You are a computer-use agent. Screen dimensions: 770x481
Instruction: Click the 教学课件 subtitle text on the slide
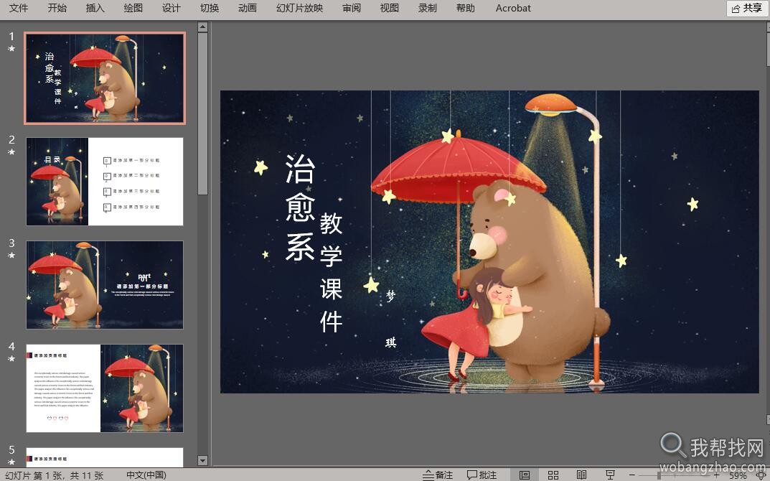click(331, 274)
